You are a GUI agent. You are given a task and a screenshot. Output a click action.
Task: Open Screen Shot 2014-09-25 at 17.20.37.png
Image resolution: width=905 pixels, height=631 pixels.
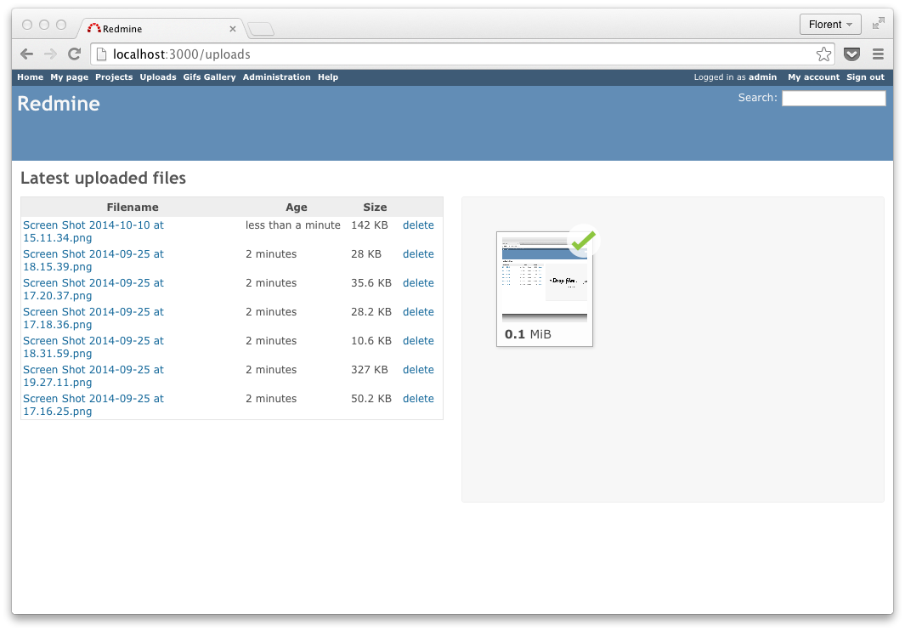[93, 289]
